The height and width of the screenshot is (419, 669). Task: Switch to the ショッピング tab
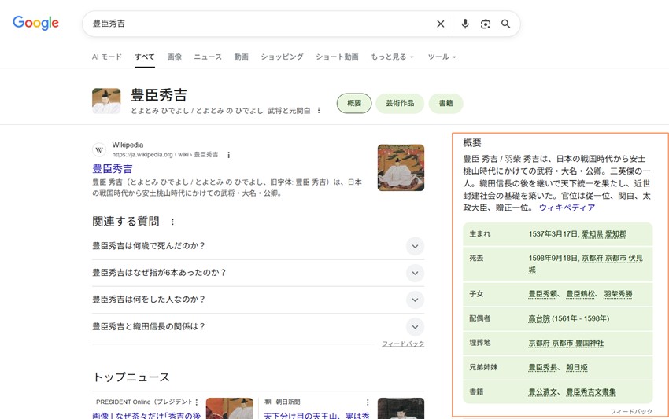282,57
